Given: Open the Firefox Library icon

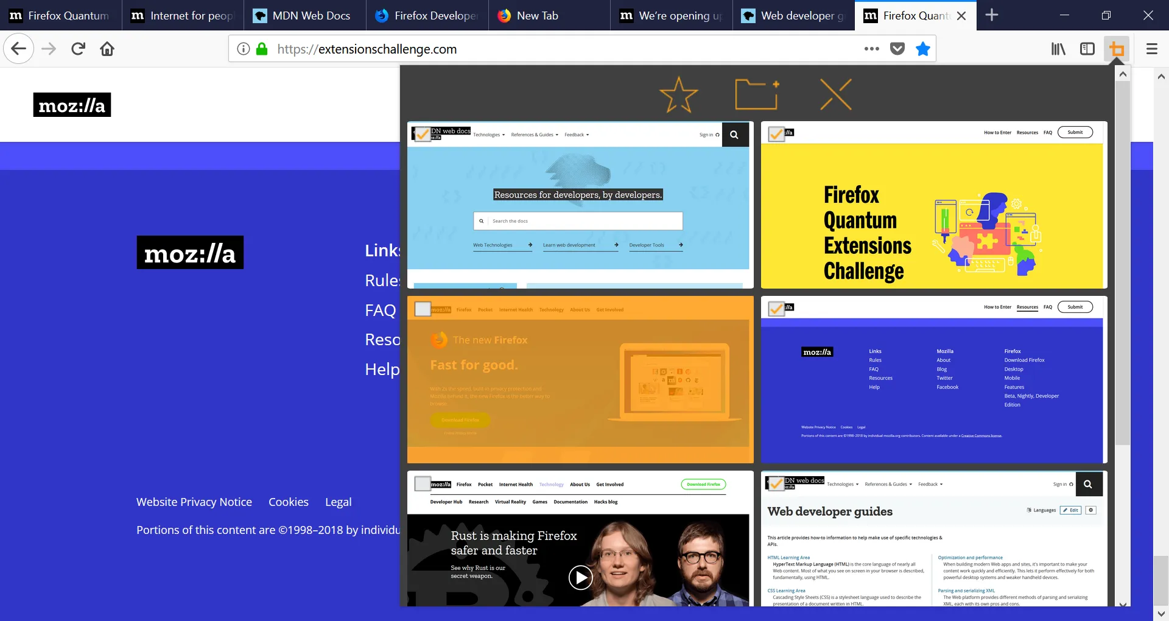Looking at the screenshot, I should [1058, 49].
